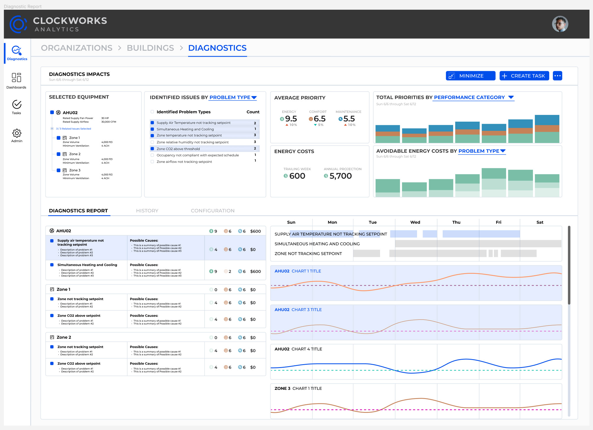Navigate to Buildings in the breadcrumb

pyautogui.click(x=150, y=48)
